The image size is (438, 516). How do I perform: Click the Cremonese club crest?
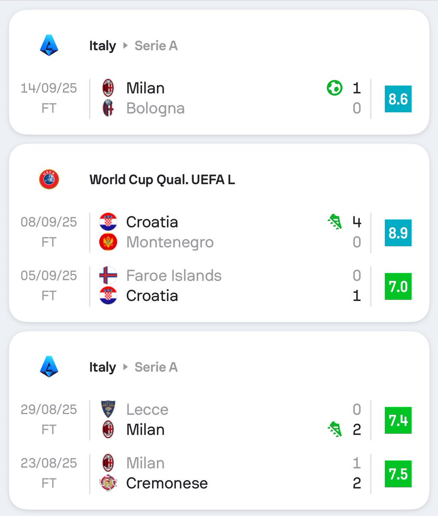tap(108, 483)
